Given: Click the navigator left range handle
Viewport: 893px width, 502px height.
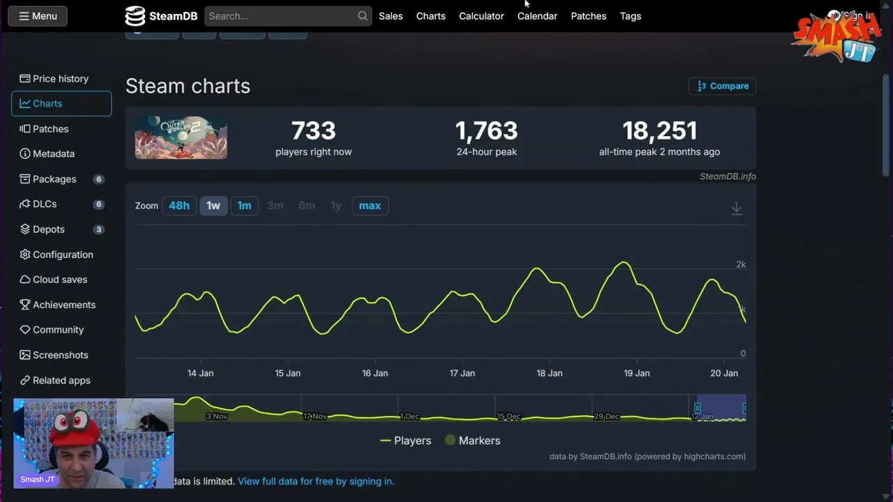Looking at the screenshot, I should coord(697,408).
